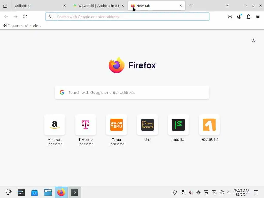Viewport: 264px width, 198px height.
Task: Open the tray icon beside the expander arrow
Action: (x=222, y=192)
